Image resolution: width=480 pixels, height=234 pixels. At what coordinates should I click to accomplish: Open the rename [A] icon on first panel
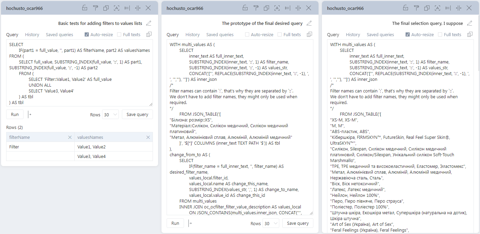coord(116,8)
